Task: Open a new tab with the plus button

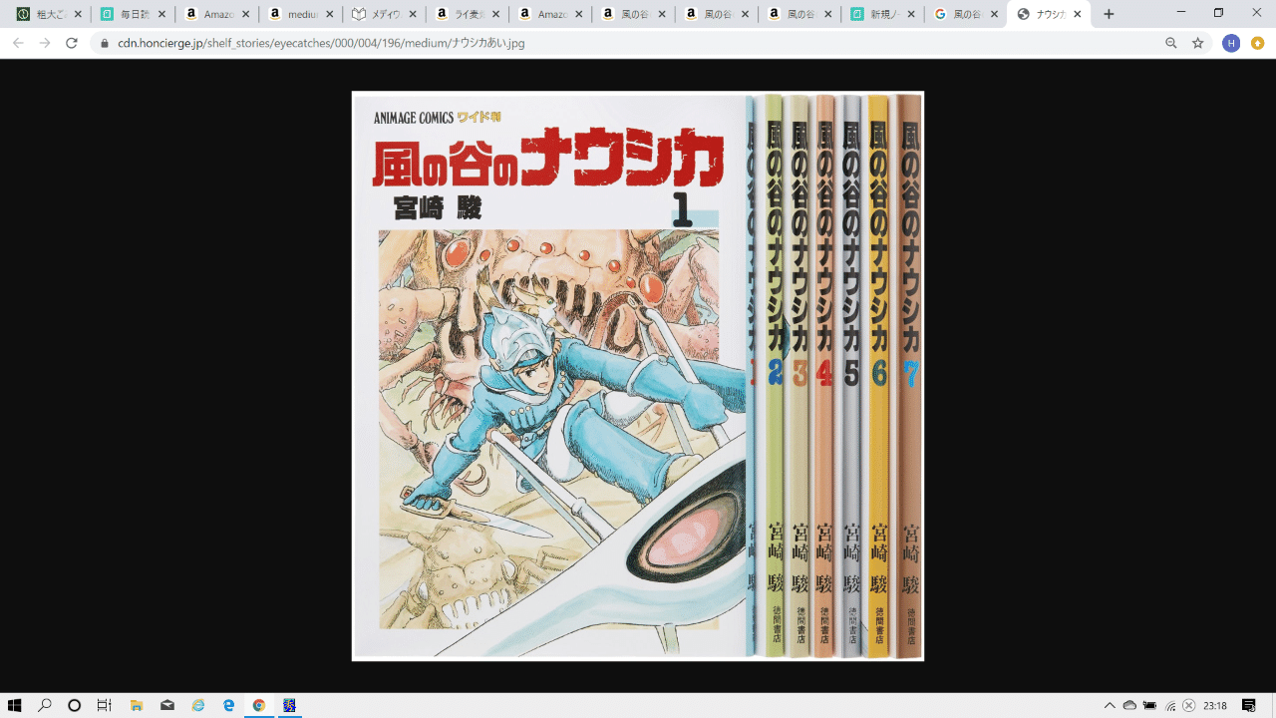Action: (1109, 14)
